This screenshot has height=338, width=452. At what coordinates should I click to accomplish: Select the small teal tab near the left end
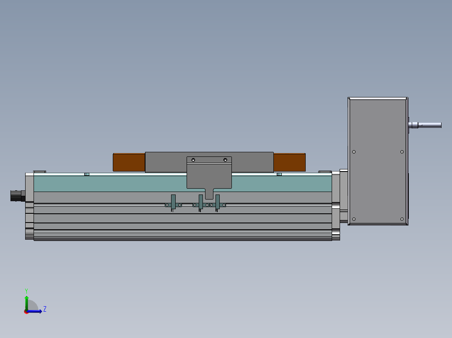pyautogui.click(x=86, y=174)
